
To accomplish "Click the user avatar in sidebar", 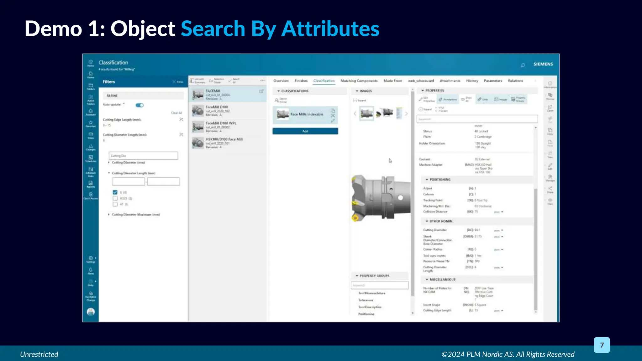I will tap(91, 311).
